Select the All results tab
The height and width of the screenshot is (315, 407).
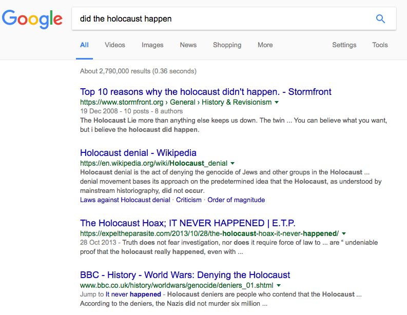[x=84, y=45]
